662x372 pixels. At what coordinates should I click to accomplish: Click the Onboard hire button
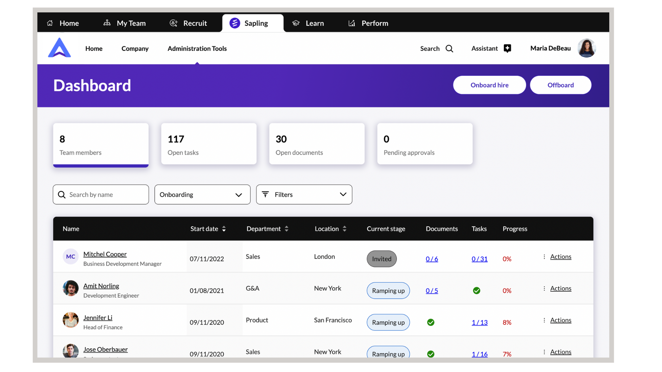click(489, 85)
